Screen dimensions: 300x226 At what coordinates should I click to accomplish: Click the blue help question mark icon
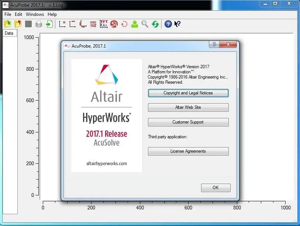click(168, 24)
